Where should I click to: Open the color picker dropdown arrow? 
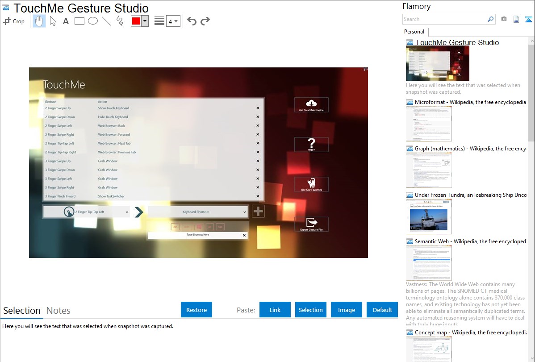pos(145,21)
